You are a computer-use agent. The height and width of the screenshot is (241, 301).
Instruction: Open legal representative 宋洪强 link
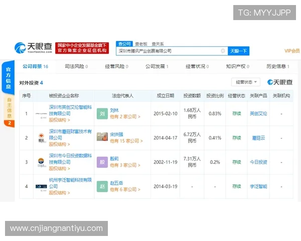point(116,135)
